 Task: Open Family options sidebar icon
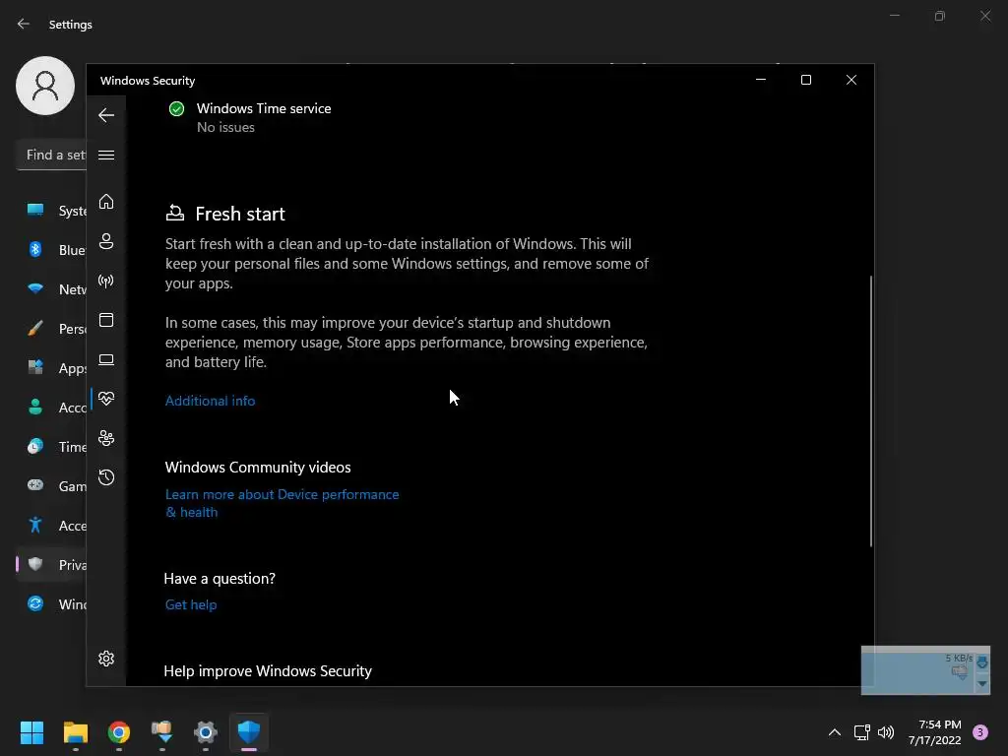pos(106,438)
